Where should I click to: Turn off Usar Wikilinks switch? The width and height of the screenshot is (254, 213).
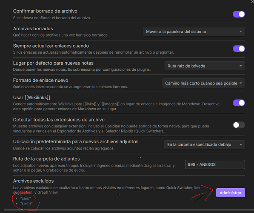[239, 103]
